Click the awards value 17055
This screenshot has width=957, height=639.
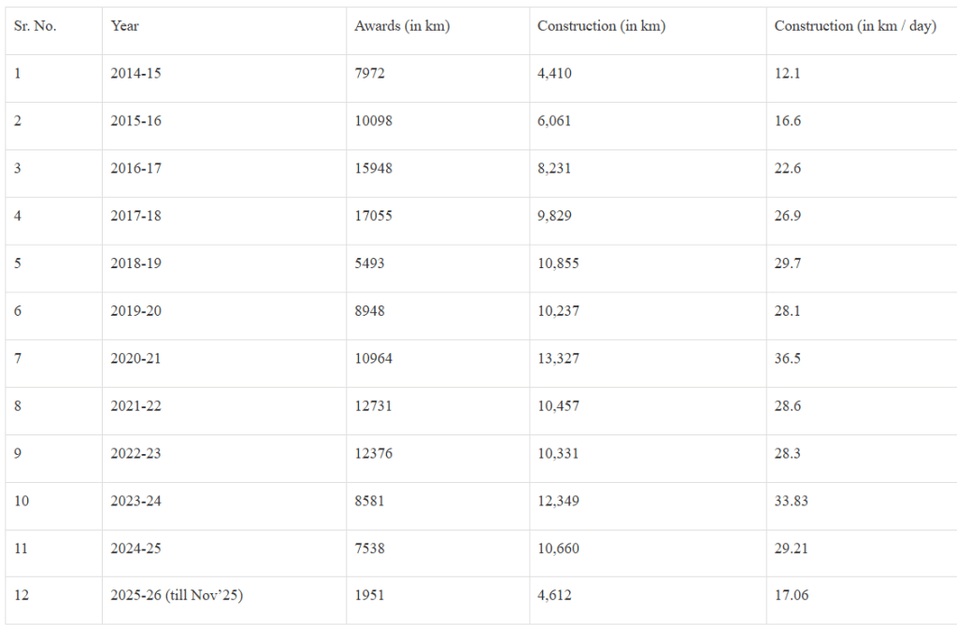pyautogui.click(x=374, y=216)
